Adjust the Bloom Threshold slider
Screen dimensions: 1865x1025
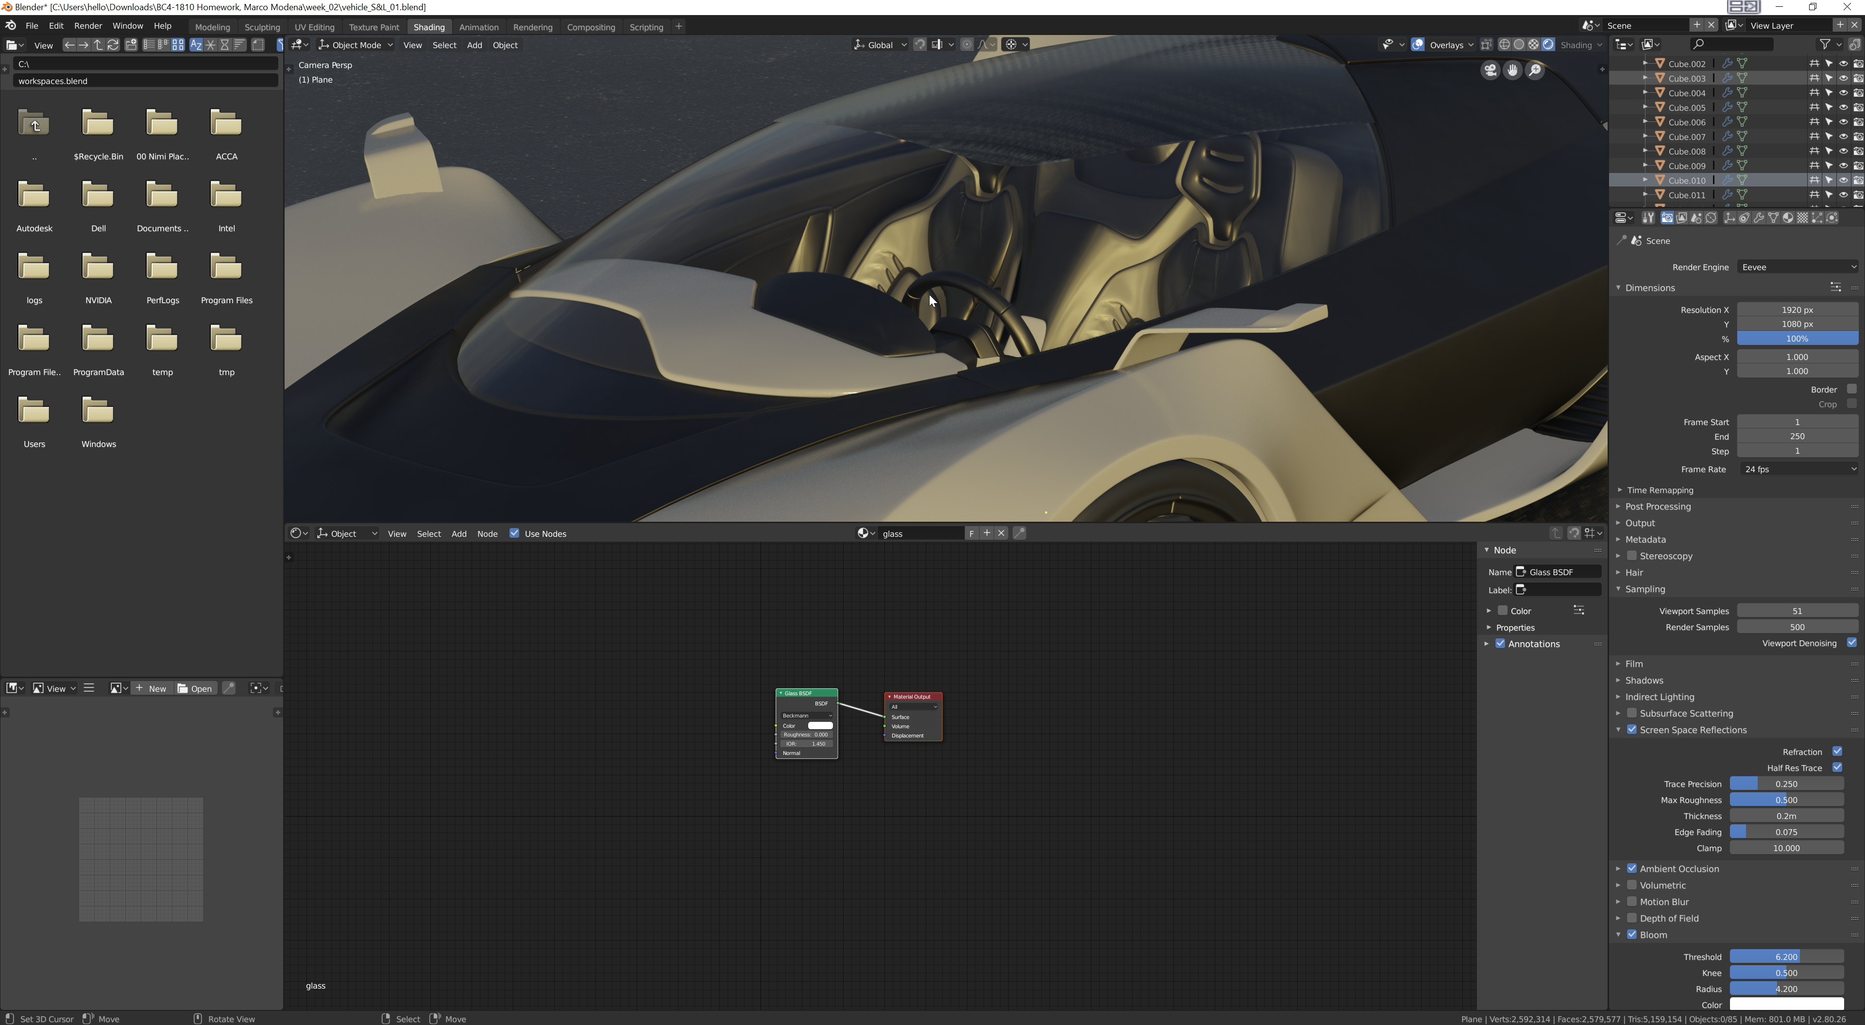(1786, 957)
